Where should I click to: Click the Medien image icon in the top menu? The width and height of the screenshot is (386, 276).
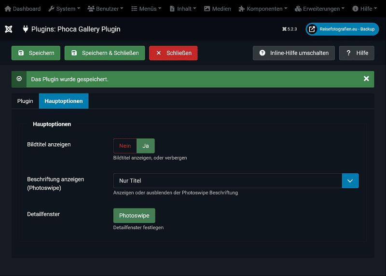207,9
